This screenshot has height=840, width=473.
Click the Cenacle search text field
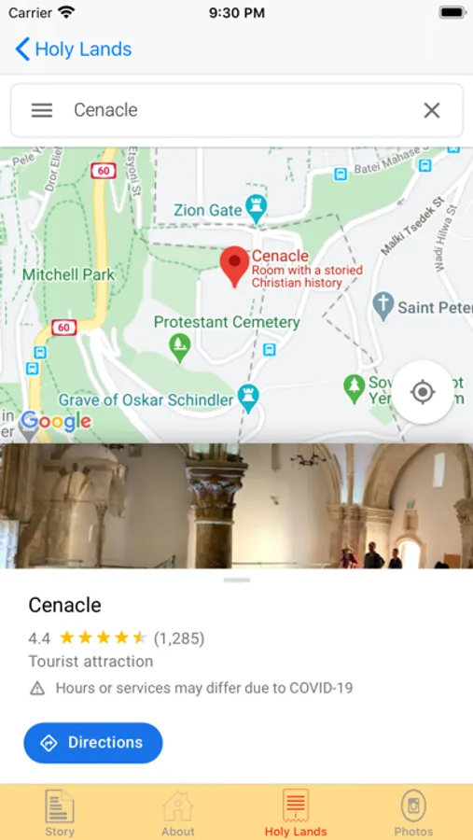tap(241, 110)
